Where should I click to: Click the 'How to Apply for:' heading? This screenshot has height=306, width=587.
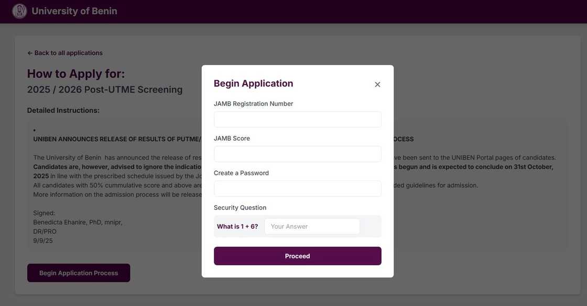coord(76,72)
